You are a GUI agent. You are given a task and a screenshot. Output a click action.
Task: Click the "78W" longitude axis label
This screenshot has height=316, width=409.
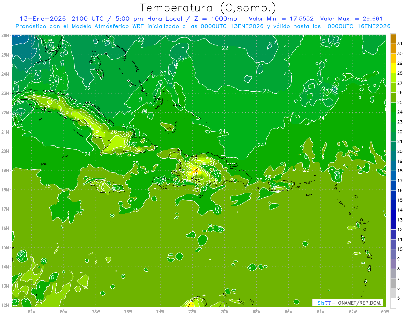coord(96,311)
